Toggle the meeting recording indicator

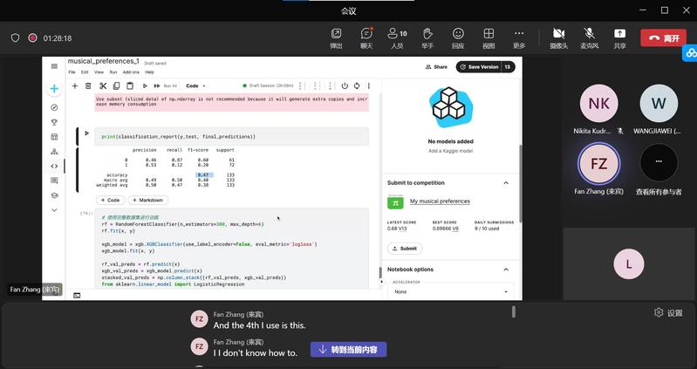[x=32, y=38]
